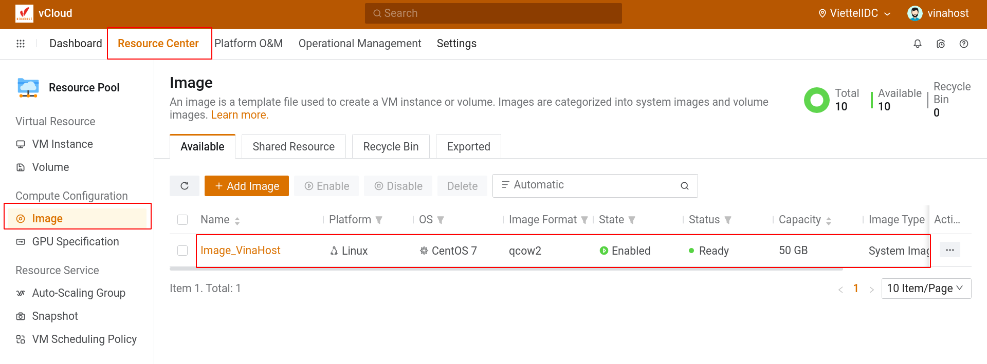Switch to the Recycle Bin tab
Image resolution: width=987 pixels, height=364 pixels.
[391, 147]
